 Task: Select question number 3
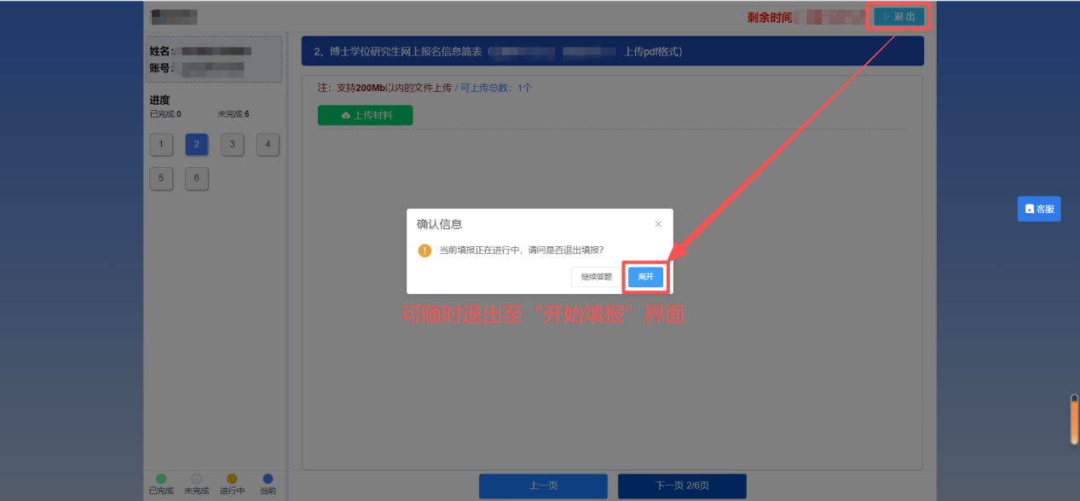232,144
